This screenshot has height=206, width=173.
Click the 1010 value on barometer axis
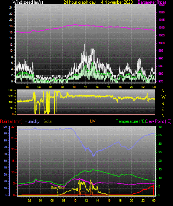click(161, 27)
